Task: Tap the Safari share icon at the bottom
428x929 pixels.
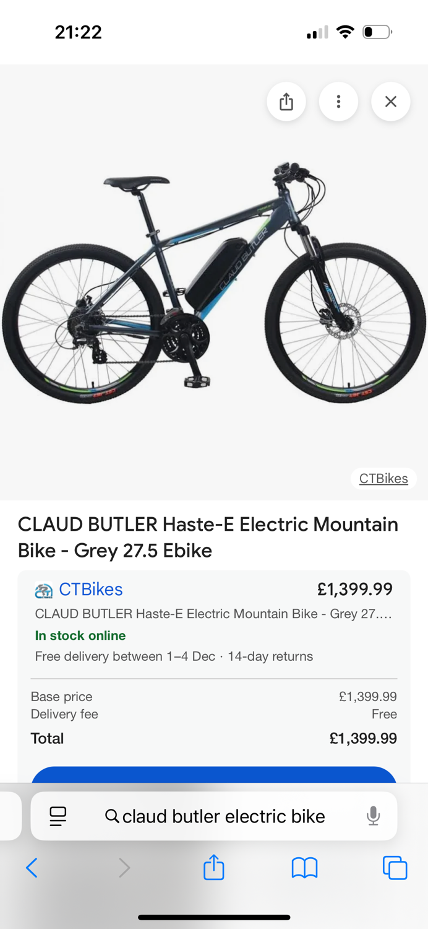Action: [x=213, y=868]
